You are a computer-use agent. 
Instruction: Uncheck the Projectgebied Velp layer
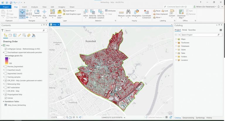(x=6, y=95)
